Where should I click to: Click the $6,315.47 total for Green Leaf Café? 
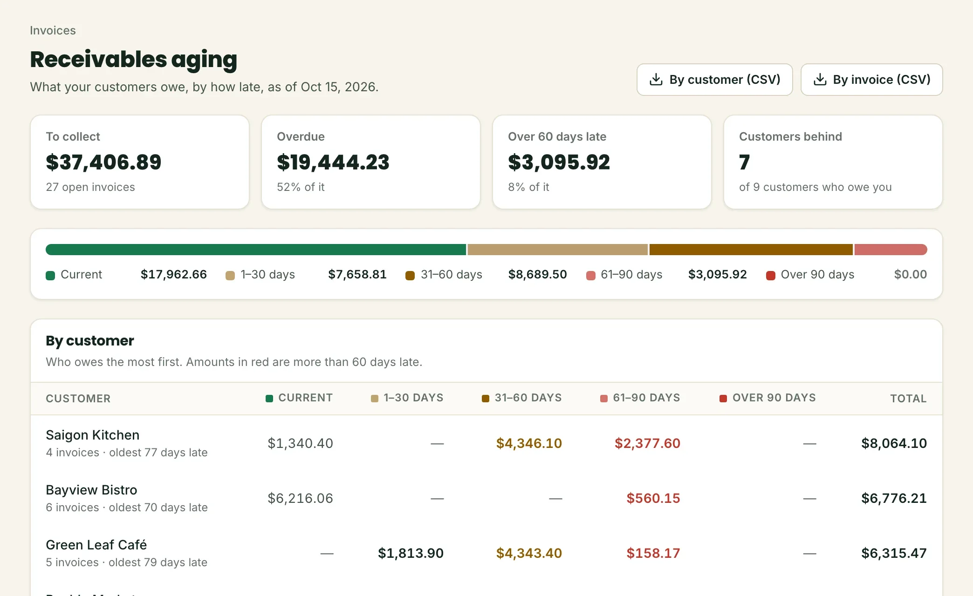(894, 553)
